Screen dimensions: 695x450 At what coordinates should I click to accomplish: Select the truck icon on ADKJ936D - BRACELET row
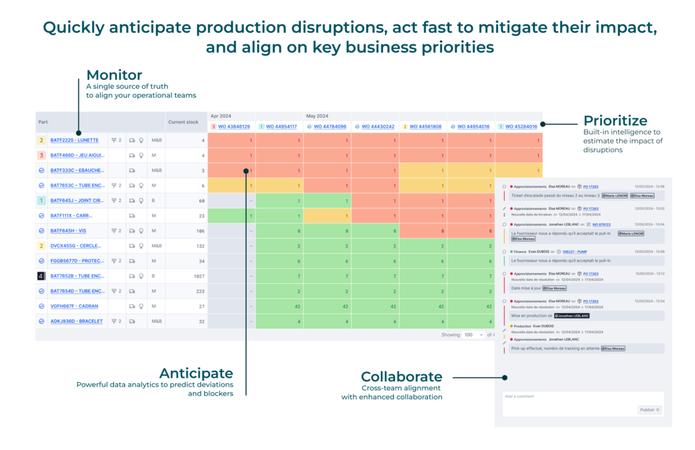(131, 322)
